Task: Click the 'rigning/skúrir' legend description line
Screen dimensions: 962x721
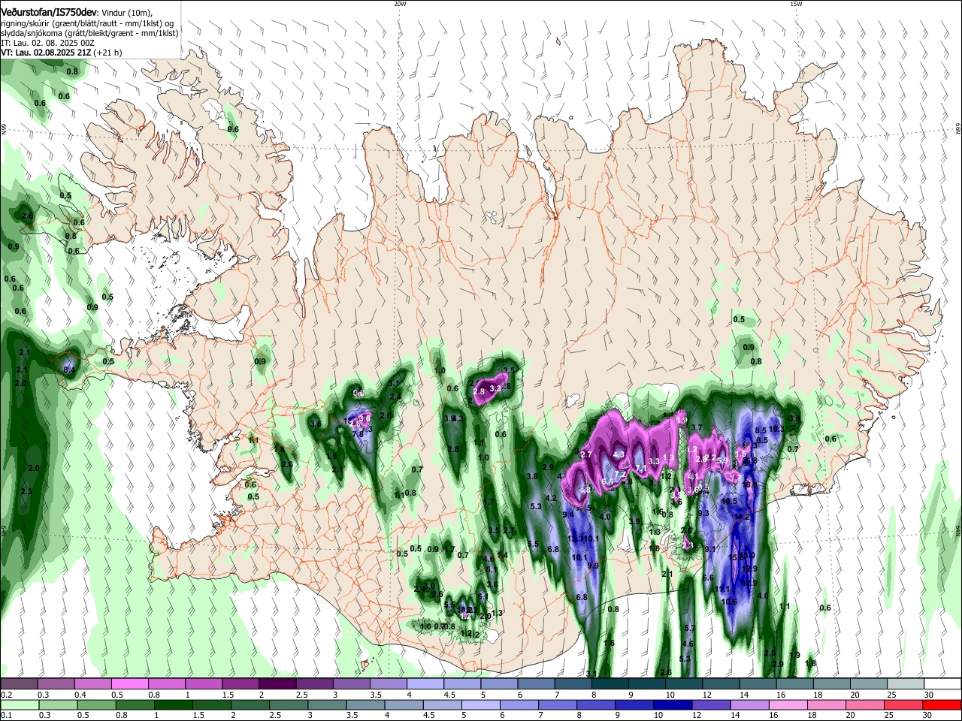Action: click(87, 23)
